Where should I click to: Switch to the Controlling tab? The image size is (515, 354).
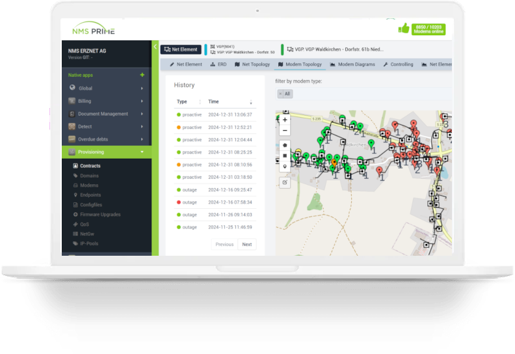pos(398,64)
